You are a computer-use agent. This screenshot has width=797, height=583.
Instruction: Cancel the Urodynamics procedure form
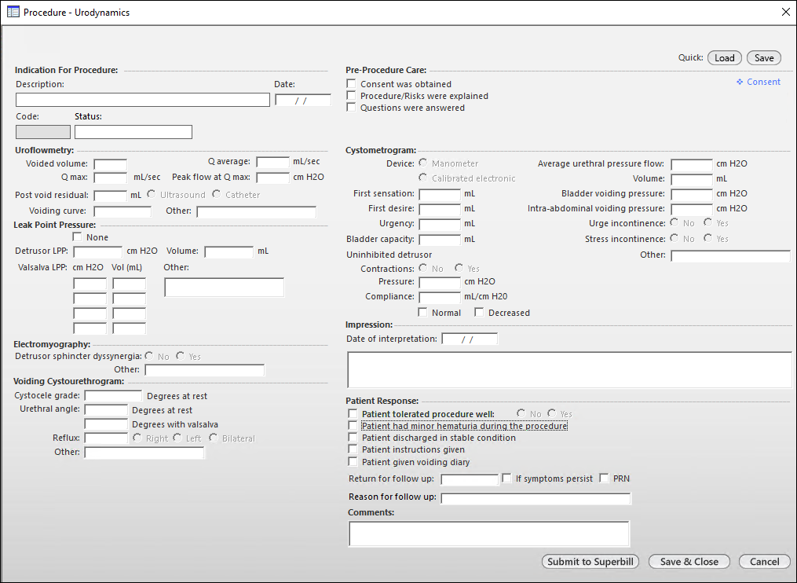coord(765,562)
